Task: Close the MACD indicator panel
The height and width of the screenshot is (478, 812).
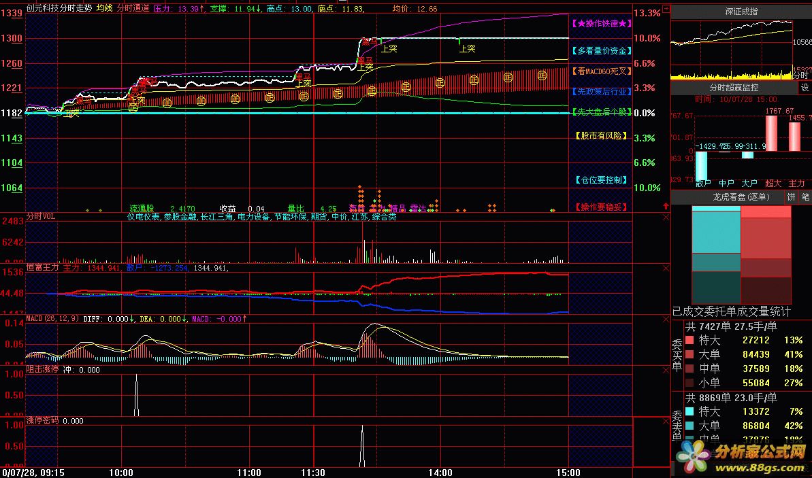Action: pyautogui.click(x=666, y=320)
